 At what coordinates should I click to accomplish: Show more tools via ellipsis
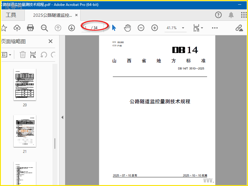coord(215,28)
